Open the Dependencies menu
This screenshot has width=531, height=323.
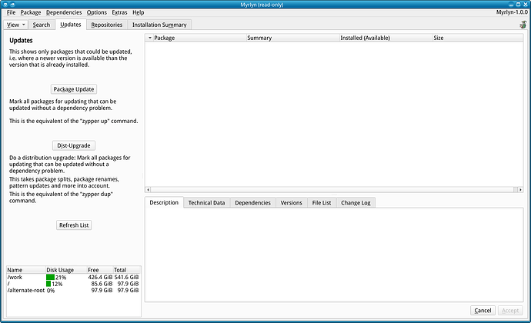pyautogui.click(x=64, y=12)
